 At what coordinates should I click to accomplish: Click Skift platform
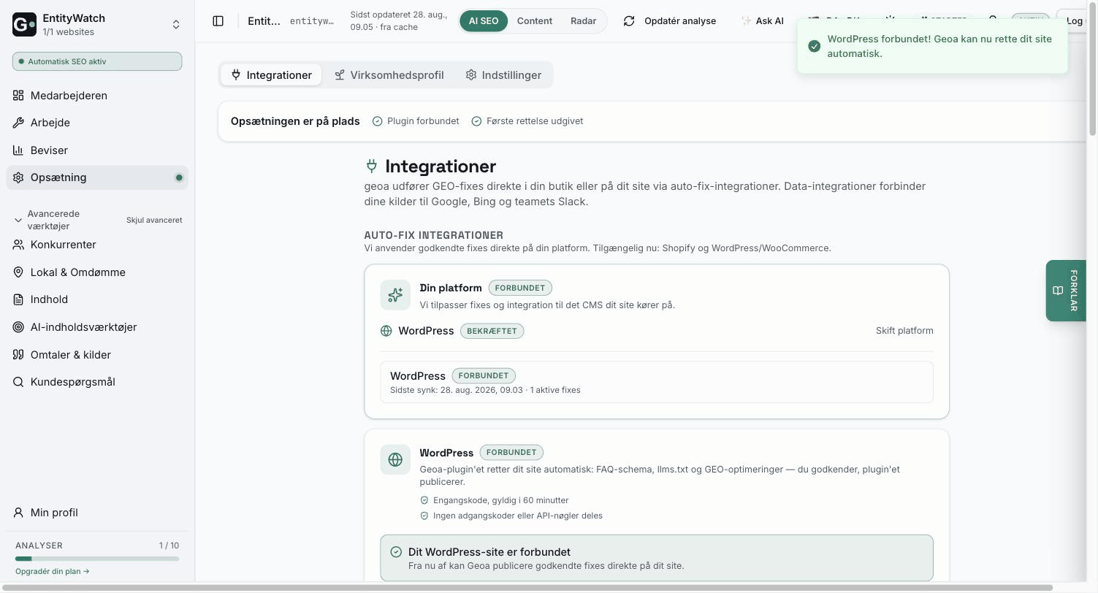pyautogui.click(x=904, y=331)
